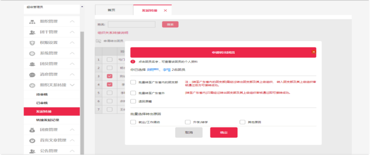Expand 公告管理 section chevron
Screen dimensions: 370x155
(x=73, y=151)
